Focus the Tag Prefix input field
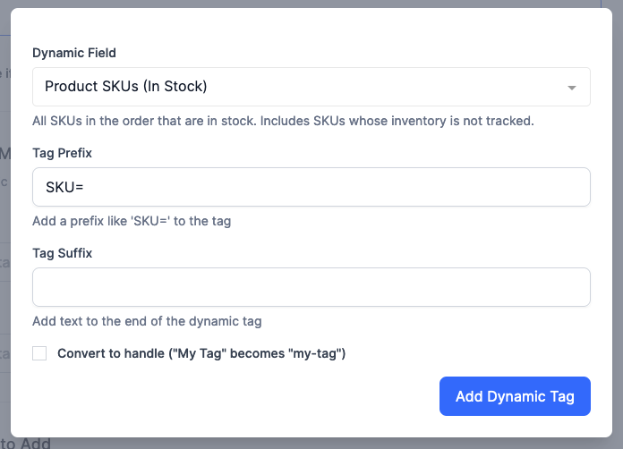 [x=311, y=187]
